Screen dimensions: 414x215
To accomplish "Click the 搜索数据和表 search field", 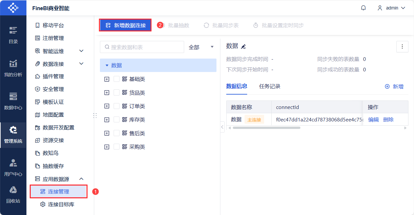I will point(142,47).
